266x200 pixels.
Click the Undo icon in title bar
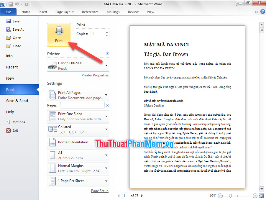(x=17, y=4)
